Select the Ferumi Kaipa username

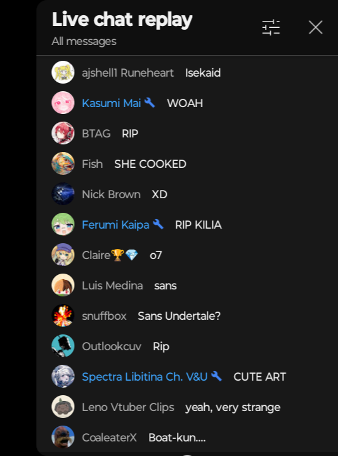pyautogui.click(x=115, y=224)
